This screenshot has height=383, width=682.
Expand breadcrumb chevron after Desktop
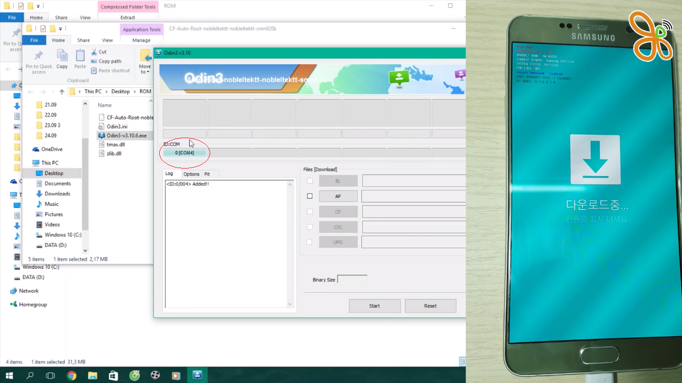[x=134, y=92]
